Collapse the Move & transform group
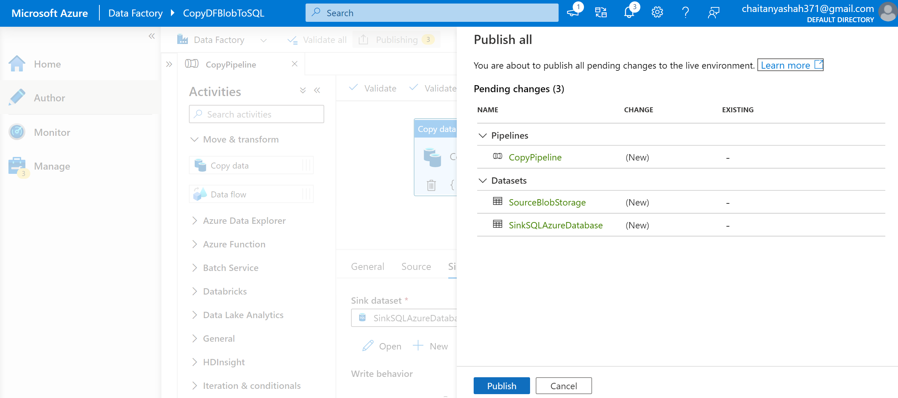The height and width of the screenshot is (398, 898). point(194,139)
